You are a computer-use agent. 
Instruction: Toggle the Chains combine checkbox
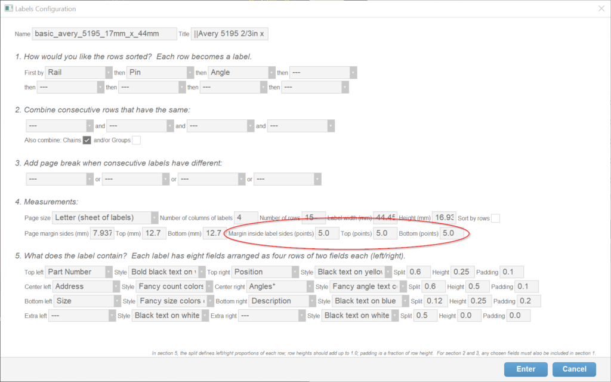point(87,140)
